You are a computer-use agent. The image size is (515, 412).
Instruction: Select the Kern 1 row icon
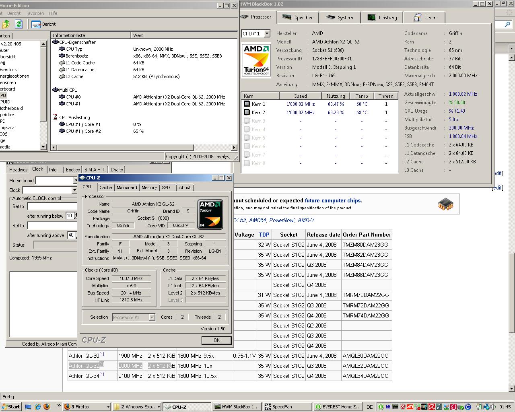pyautogui.click(x=247, y=104)
